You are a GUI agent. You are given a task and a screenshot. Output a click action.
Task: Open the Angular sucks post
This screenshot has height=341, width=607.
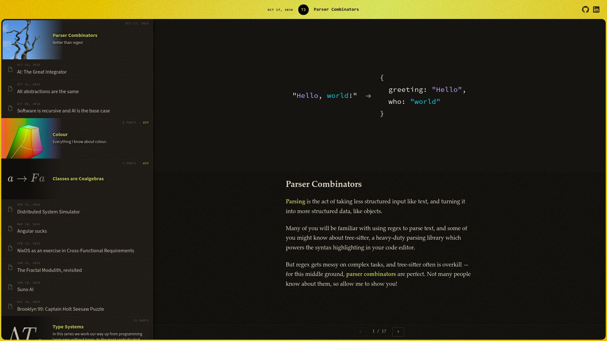pos(32,231)
